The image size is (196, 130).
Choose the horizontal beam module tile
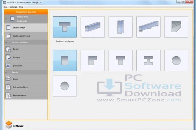(x=93, y=27)
